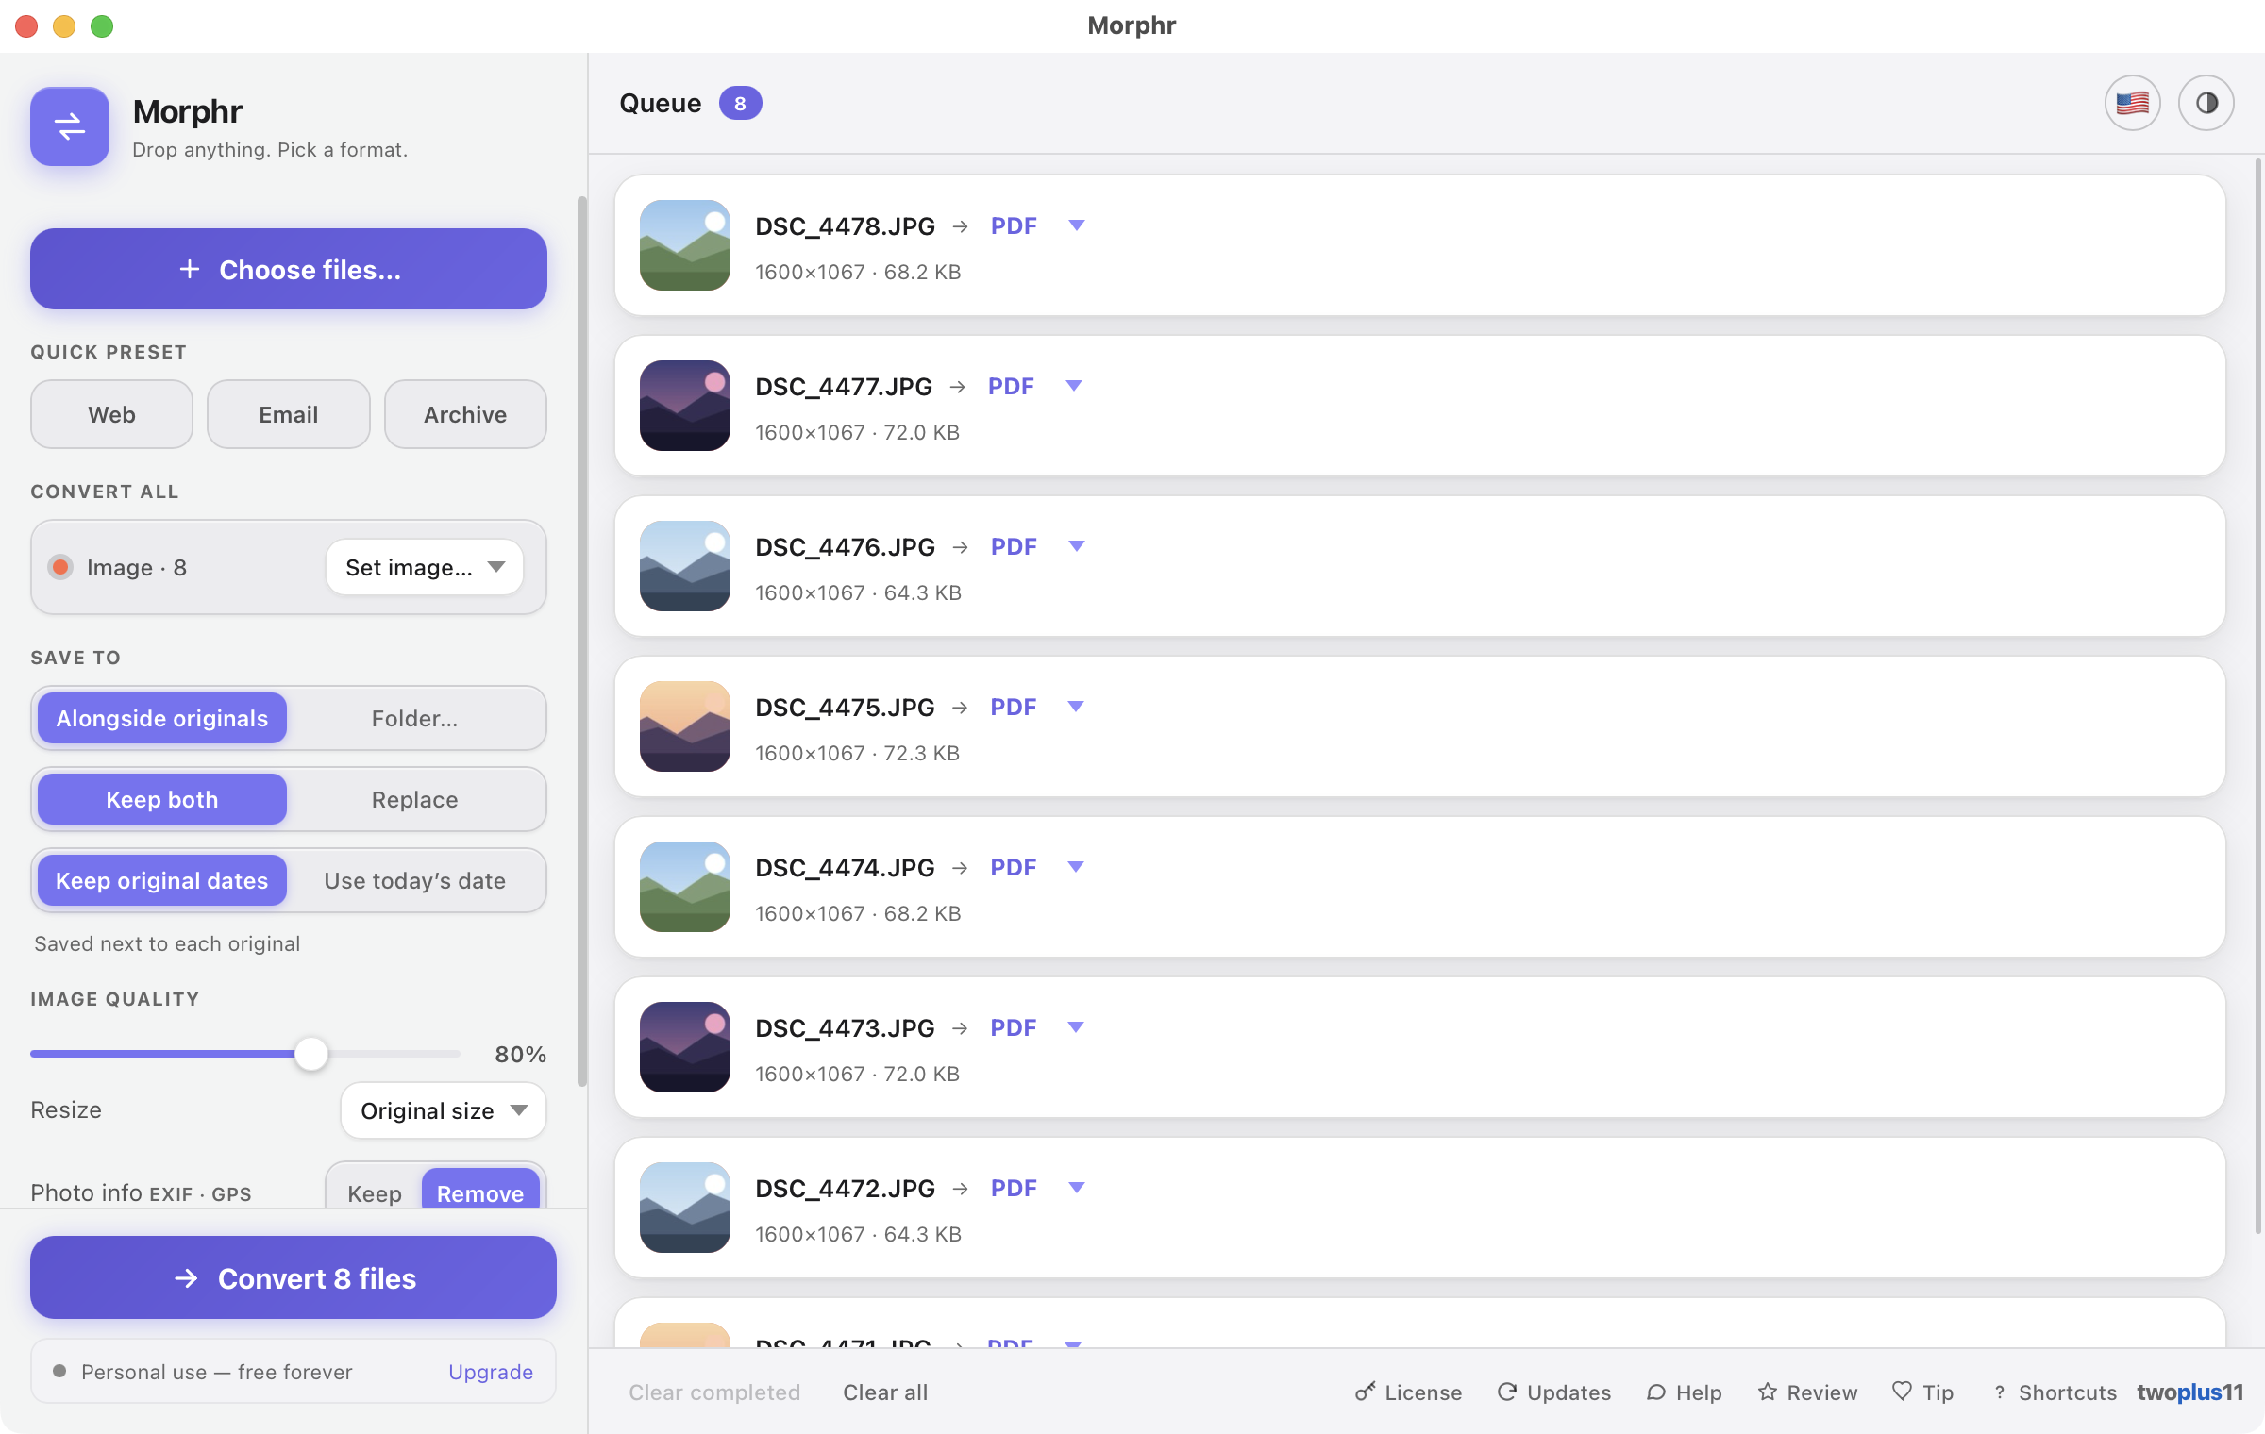This screenshot has height=1434, width=2265.
Task: Click '1600×1067 · 64.3 KB' under DSC_4476.JPG
Action: tap(858, 592)
